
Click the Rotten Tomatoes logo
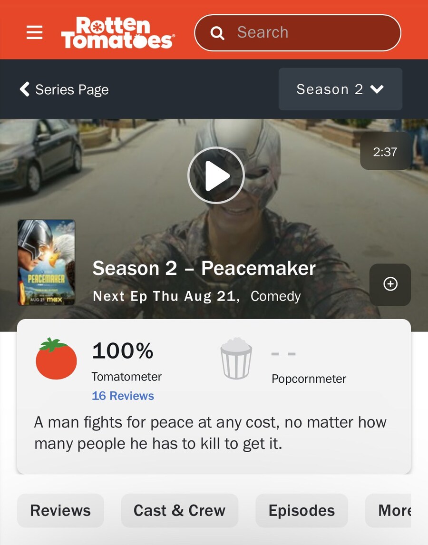coord(117,33)
